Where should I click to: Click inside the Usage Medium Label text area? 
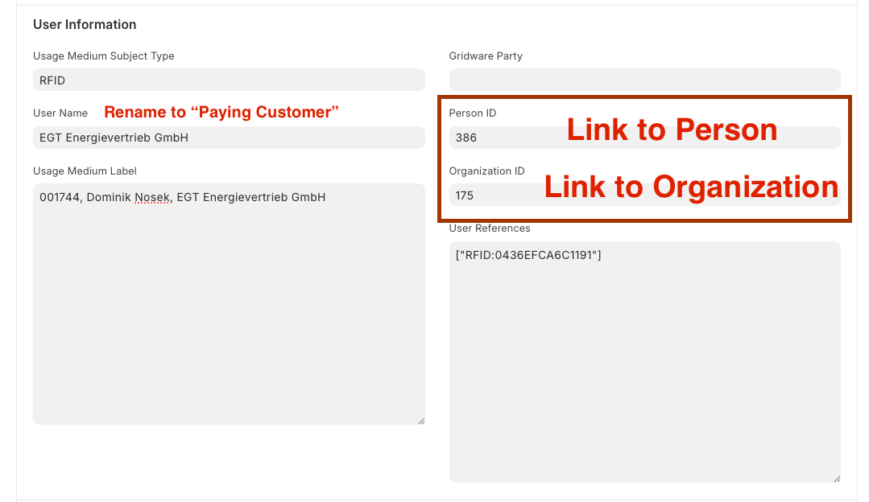coord(229,304)
